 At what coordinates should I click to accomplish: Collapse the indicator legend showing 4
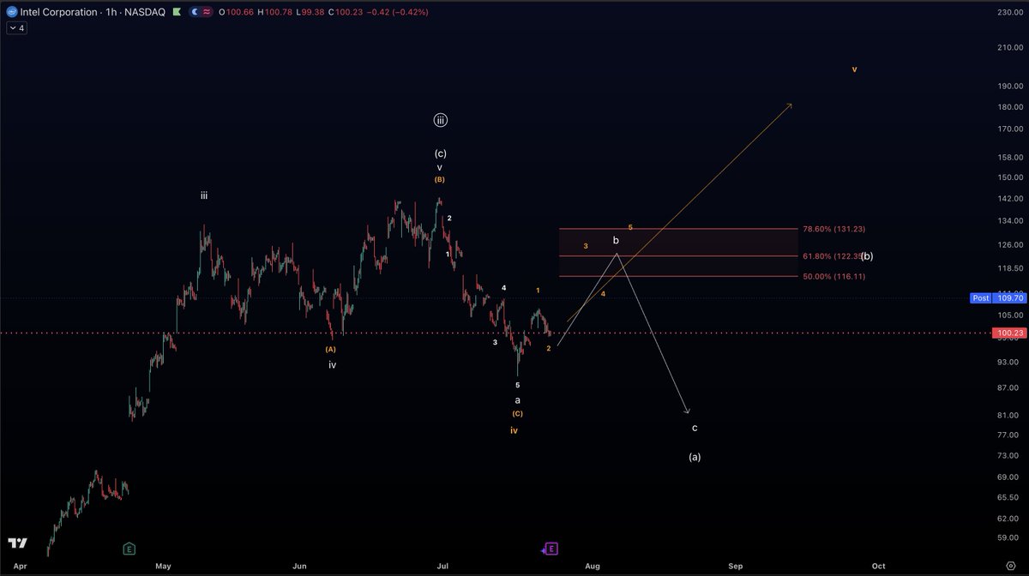pyautogui.click(x=16, y=28)
